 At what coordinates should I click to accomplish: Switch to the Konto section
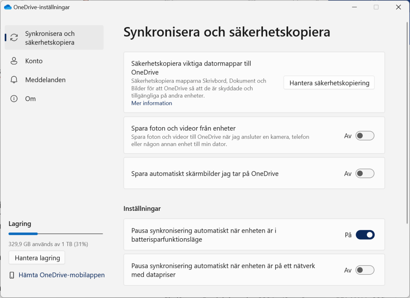click(x=34, y=61)
